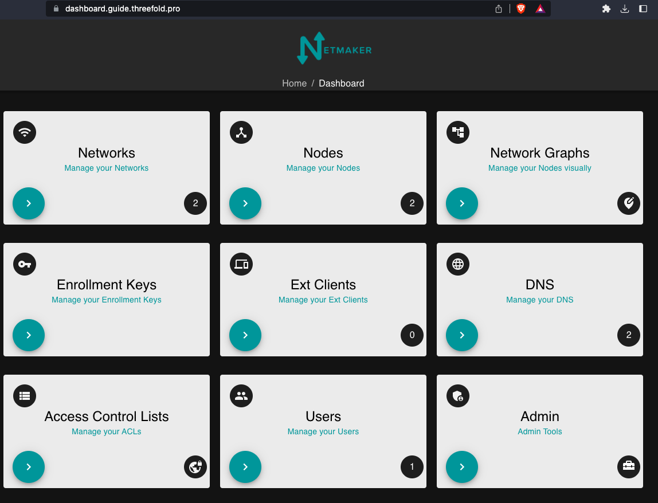
Task: Click Manage your DNS subtitle
Action: tap(540, 300)
